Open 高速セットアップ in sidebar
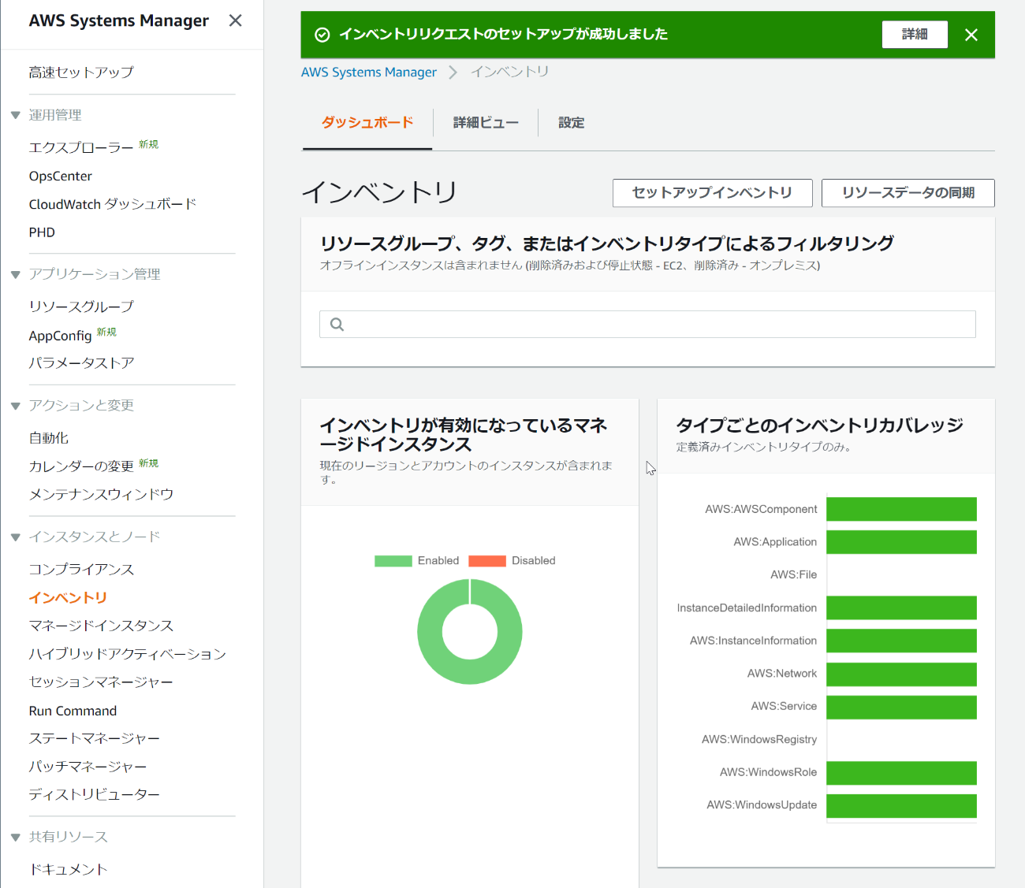 click(81, 72)
